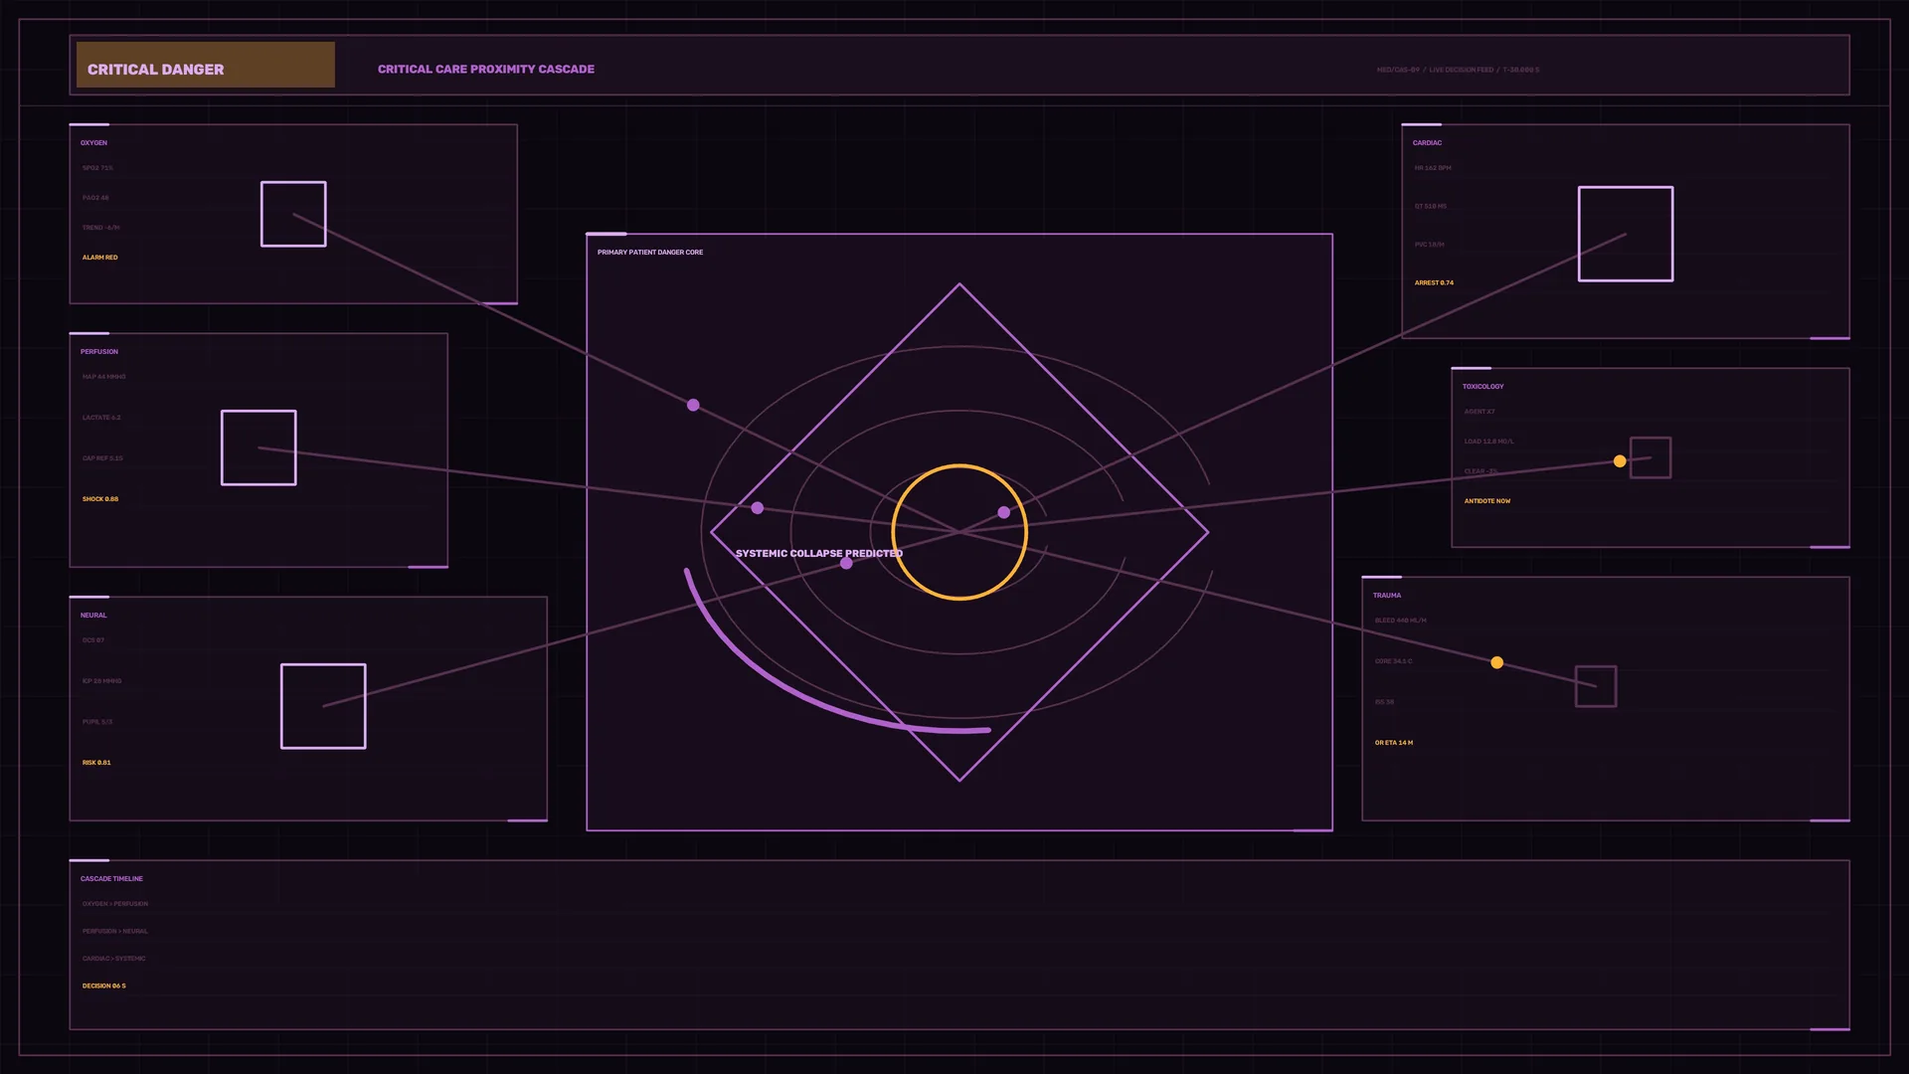Viewport: 1909px width, 1074px height.
Task: Click the TOXICOLOGY panel heading
Action: (1483, 387)
